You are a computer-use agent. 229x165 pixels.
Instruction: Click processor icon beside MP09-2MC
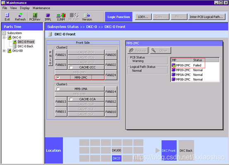[174, 70]
